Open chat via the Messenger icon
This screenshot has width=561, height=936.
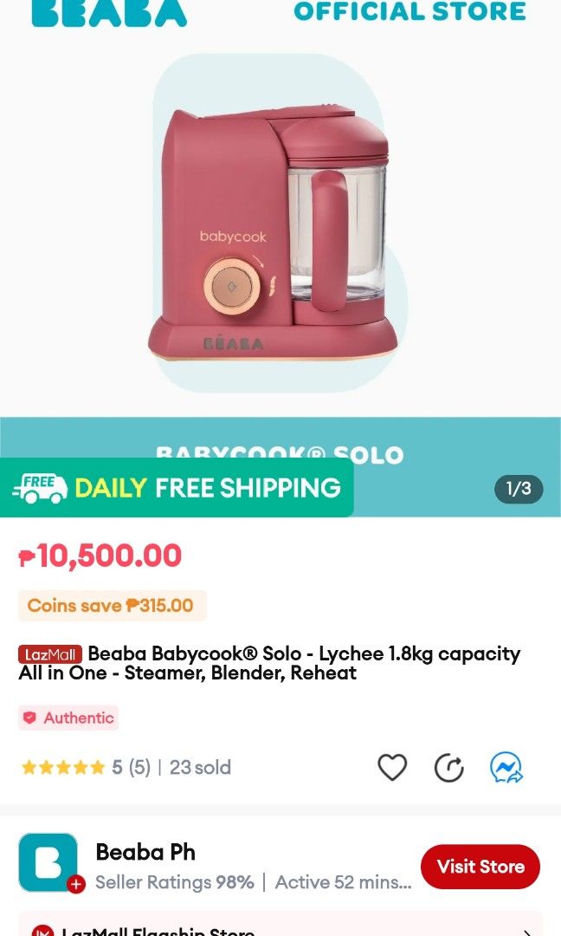(506, 767)
